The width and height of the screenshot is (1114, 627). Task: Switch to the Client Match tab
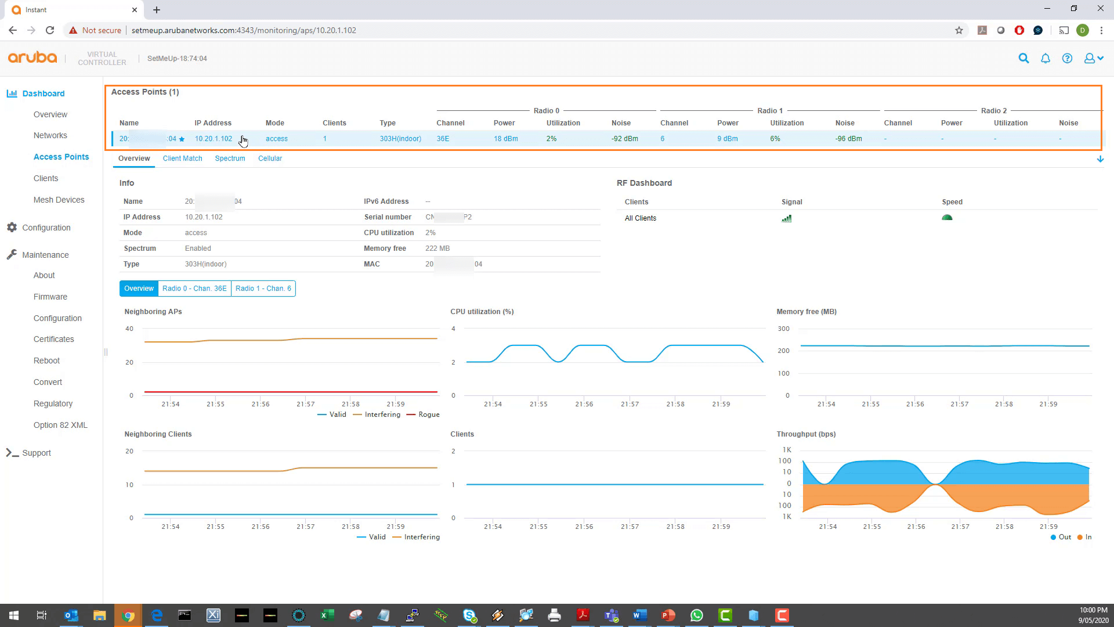(182, 158)
